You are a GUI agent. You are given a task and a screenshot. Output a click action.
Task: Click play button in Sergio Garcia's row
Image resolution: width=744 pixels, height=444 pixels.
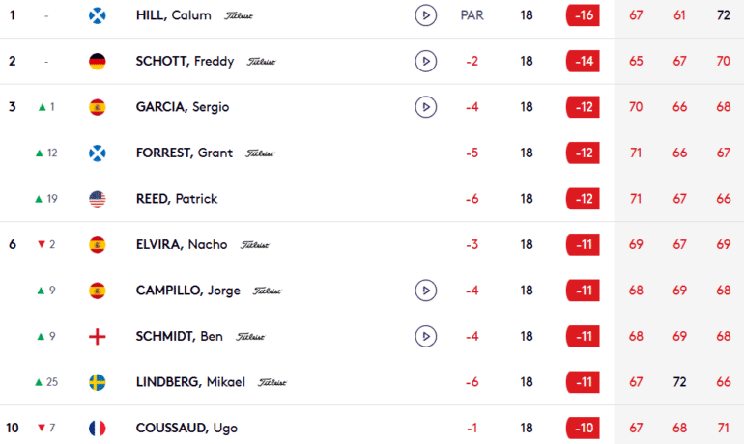point(425,107)
